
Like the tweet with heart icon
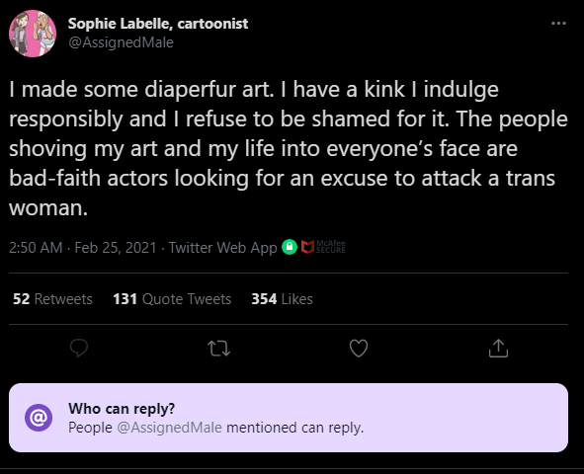tap(359, 349)
